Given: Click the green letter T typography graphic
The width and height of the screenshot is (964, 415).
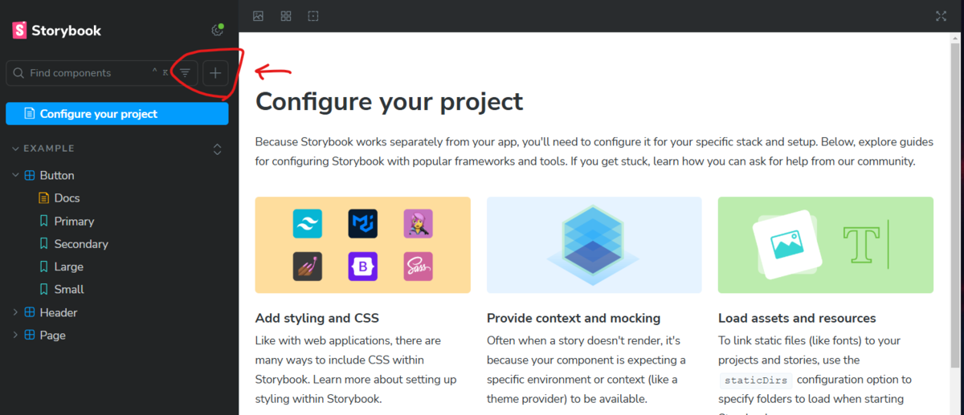Looking at the screenshot, I should coord(861,245).
